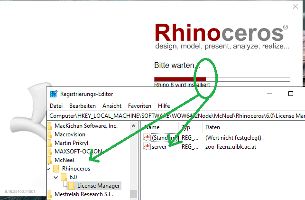
Task: Collapse the 6.0 key
Action: tap(56, 177)
